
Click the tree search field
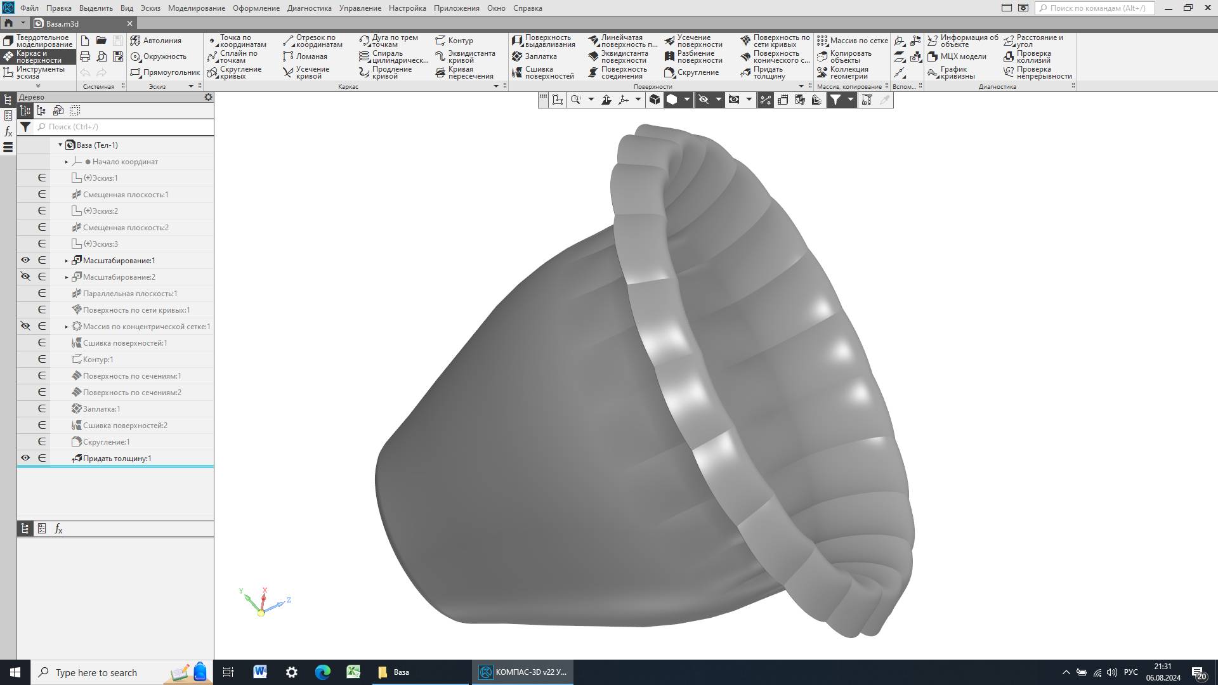click(127, 127)
